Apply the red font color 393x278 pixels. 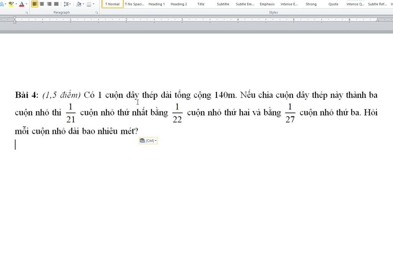coord(22,4)
